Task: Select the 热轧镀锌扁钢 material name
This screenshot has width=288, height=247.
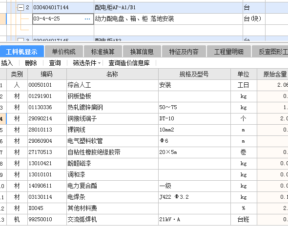Action: [x=112, y=108]
